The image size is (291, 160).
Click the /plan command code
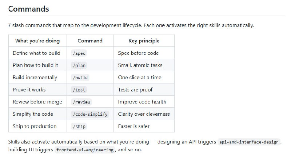(79, 65)
